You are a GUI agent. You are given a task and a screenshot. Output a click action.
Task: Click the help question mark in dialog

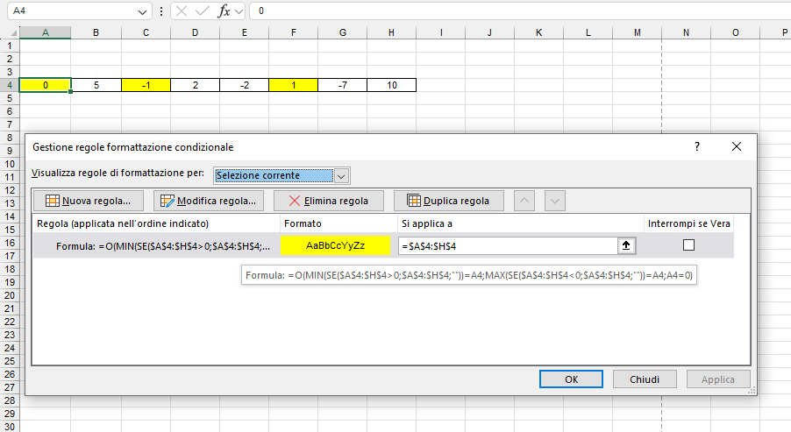coord(697,146)
